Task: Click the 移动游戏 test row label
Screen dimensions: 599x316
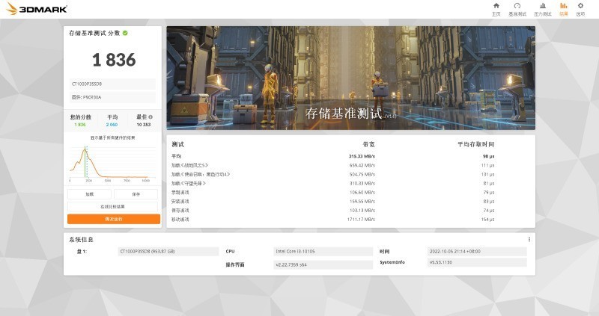Action: [x=180, y=220]
